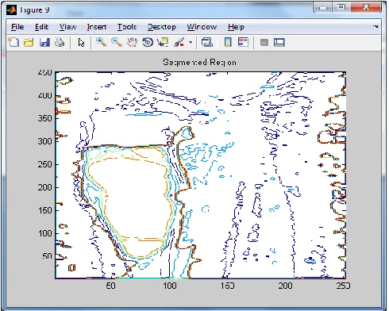Activate the Data Cursor tool

pos(163,42)
